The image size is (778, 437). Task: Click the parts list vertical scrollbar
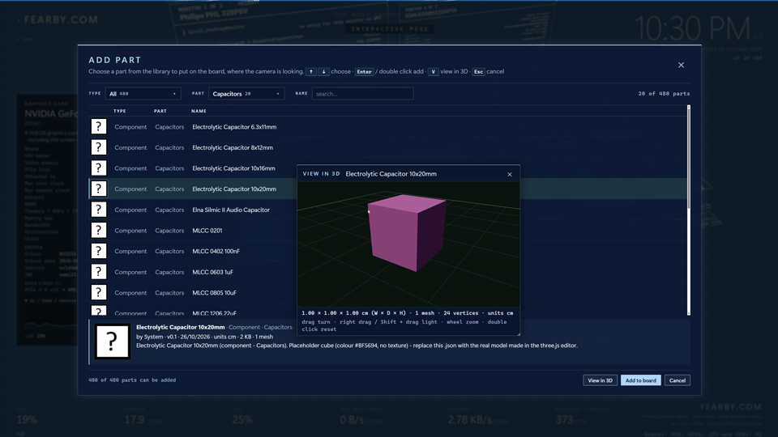pyautogui.click(x=689, y=210)
